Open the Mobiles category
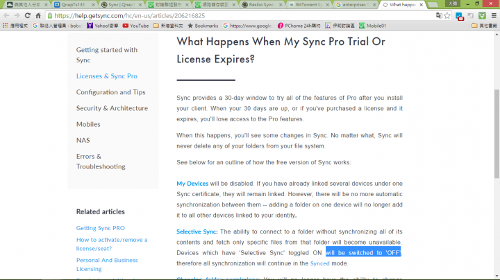 click(x=88, y=124)
